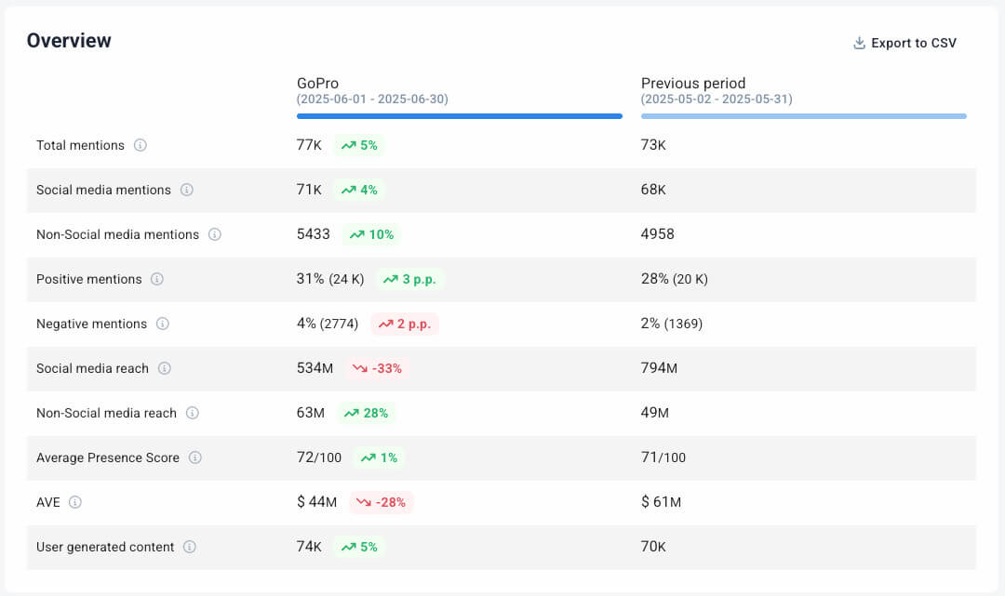Click the 71/100 previous score value
Viewport: 1005px width, 596px height.
coord(663,457)
